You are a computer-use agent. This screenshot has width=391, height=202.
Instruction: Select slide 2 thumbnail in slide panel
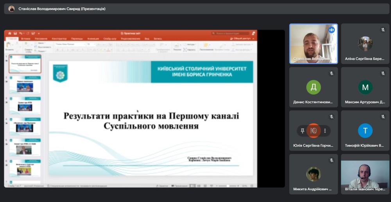(25, 85)
